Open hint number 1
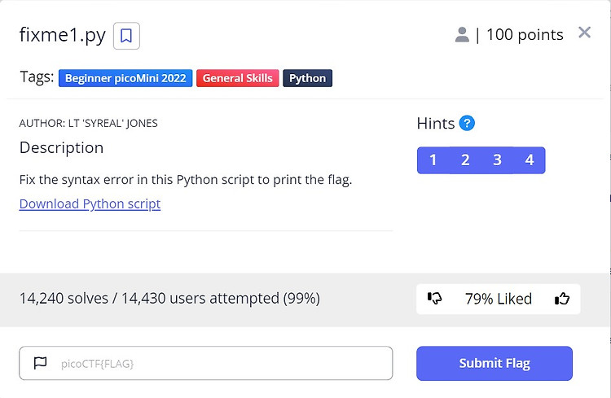This screenshot has width=611, height=398. coord(433,160)
